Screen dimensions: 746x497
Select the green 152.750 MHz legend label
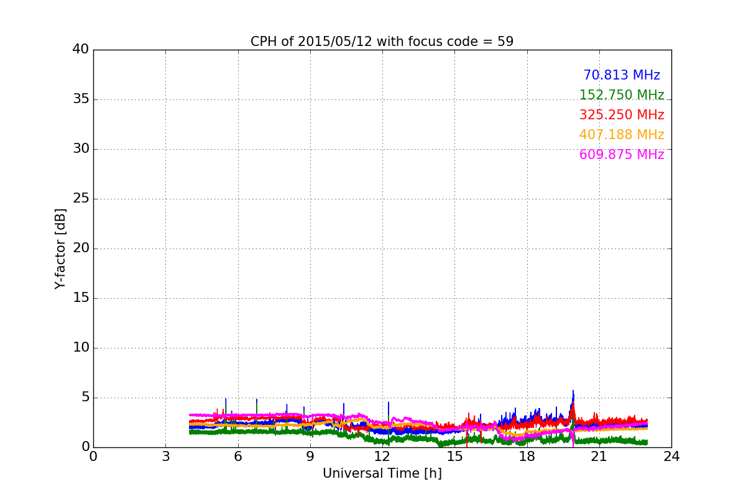pos(622,95)
